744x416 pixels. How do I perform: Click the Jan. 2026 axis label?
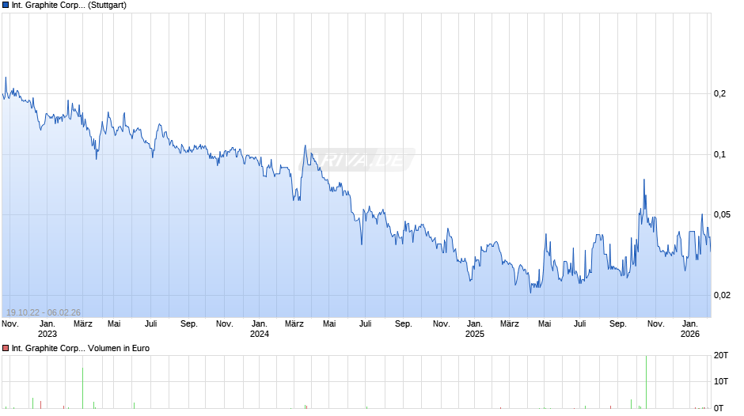(x=690, y=329)
